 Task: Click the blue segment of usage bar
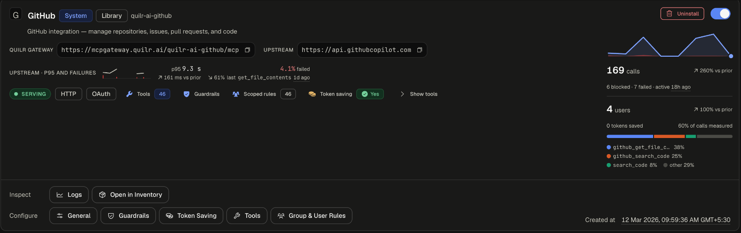(x=629, y=137)
